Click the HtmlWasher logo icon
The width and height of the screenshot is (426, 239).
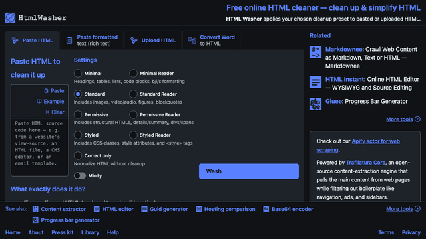point(11,18)
